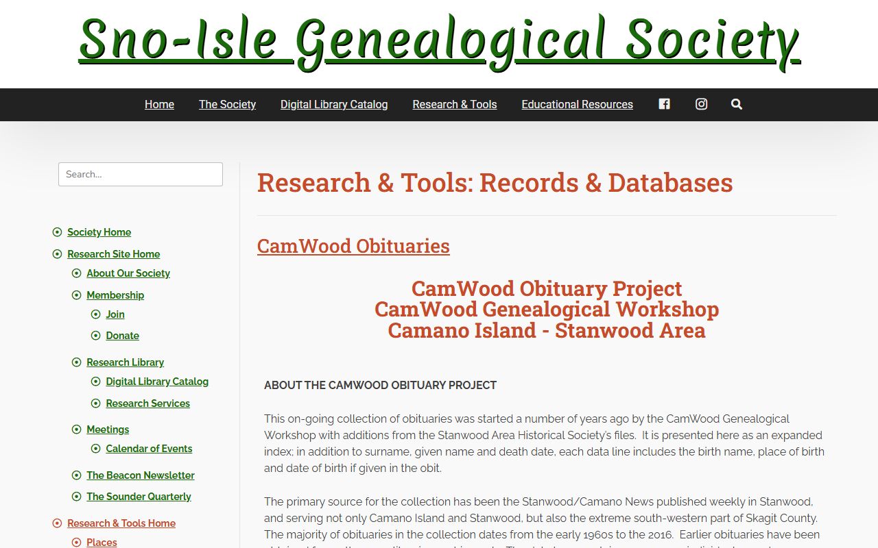The width and height of the screenshot is (878, 548).
Task: Click bullet icon beside Donate
Action: pyautogui.click(x=95, y=336)
